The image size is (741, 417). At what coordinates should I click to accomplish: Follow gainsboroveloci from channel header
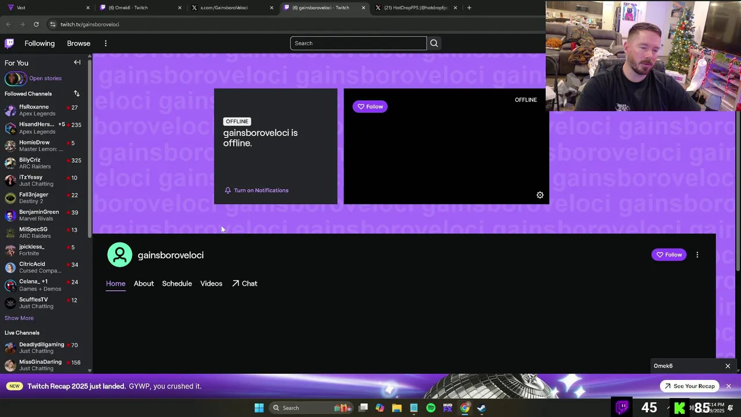669,255
